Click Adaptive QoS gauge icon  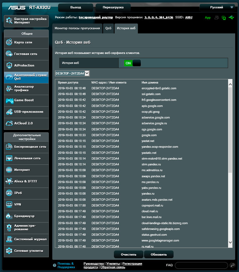tap(9, 77)
